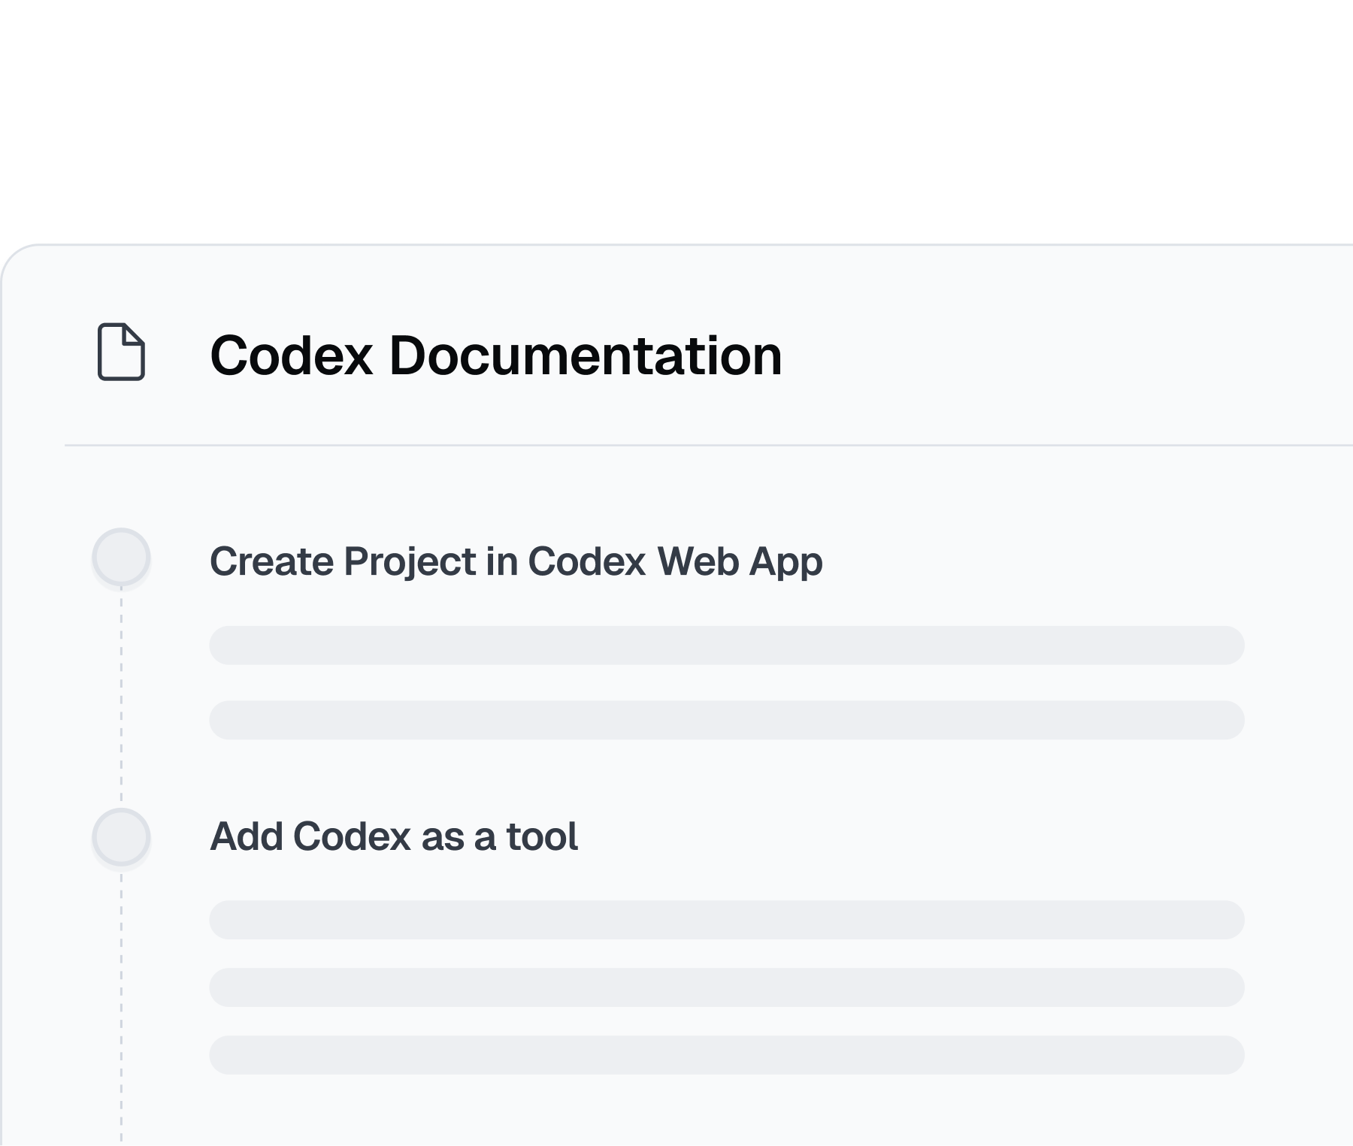The width and height of the screenshot is (1353, 1146).
Task: Toggle step circle for Add Codex as a tool
Action: coord(121,837)
